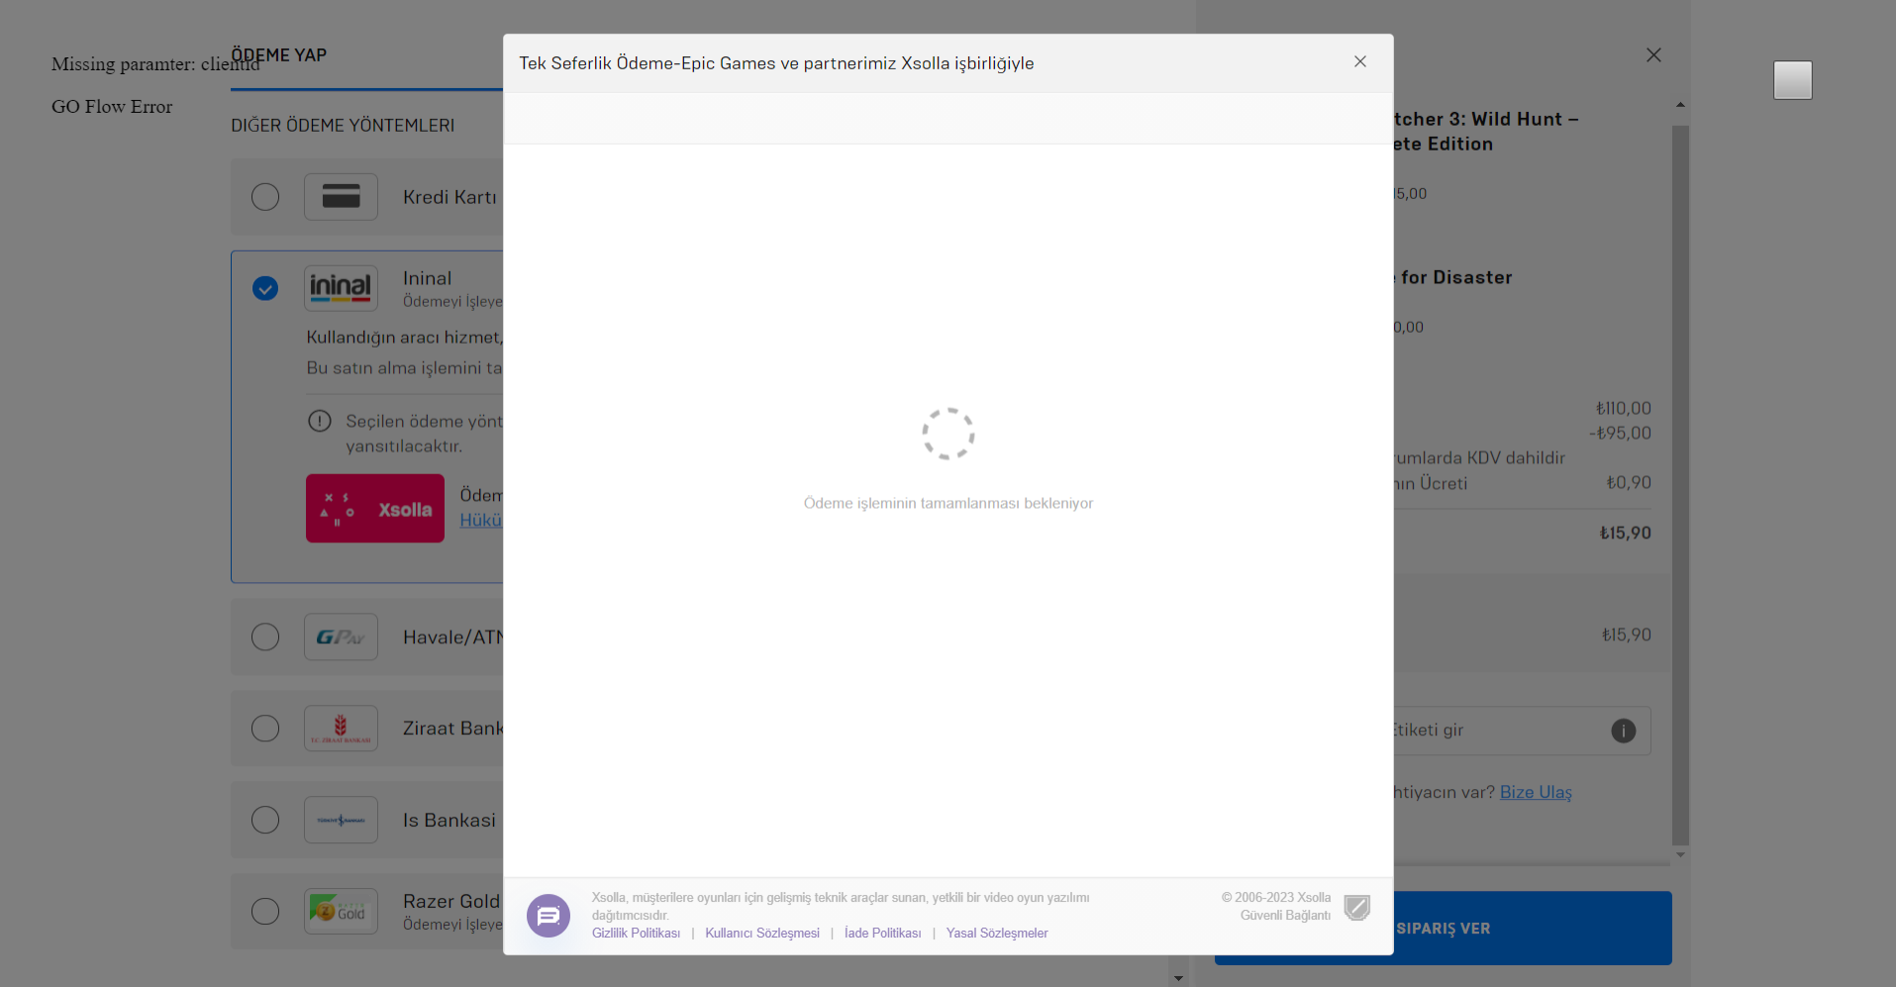Click the loading spinner in dialog
Viewport: 1896px width, 987px height.
click(948, 434)
